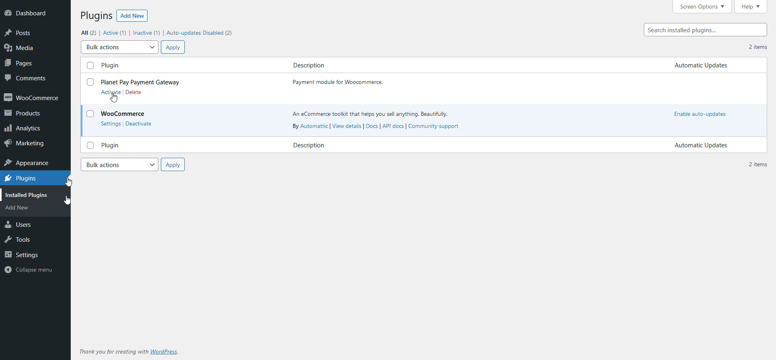Filter by Auto-updates Disabled (2)
The width and height of the screenshot is (776, 360).
[199, 33]
